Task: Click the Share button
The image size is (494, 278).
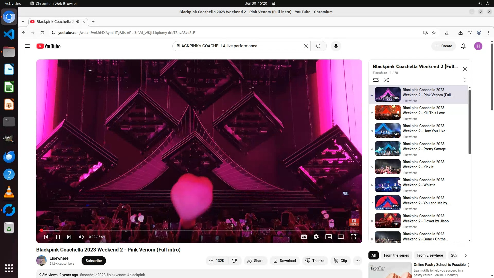Action: point(255,261)
